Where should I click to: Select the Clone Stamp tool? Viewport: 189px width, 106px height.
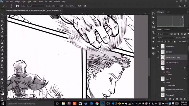2,43
